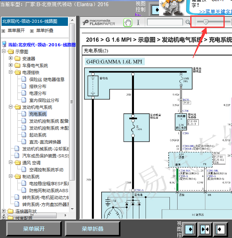Click the C206 connector link in diagram
Screen dimensions: 232x238
point(185,111)
